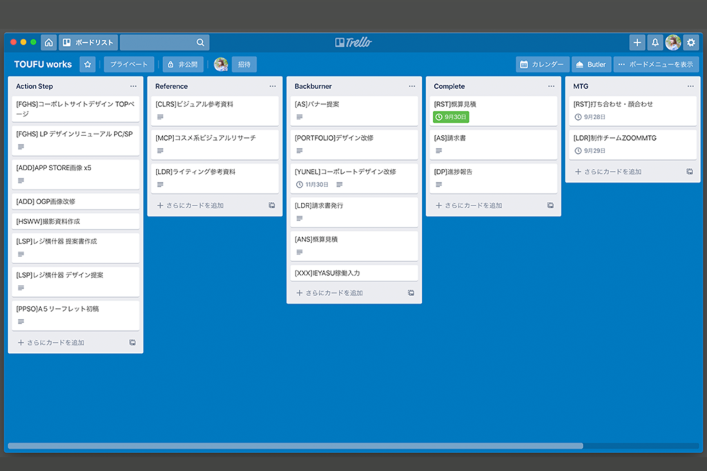Open the Butler automation button
707x471 pixels.
(x=591, y=64)
